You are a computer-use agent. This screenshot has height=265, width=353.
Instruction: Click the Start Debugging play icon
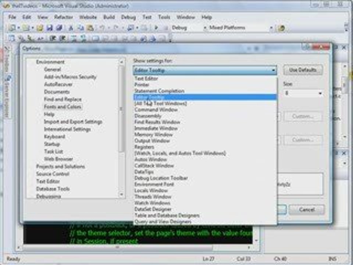pos(156,28)
